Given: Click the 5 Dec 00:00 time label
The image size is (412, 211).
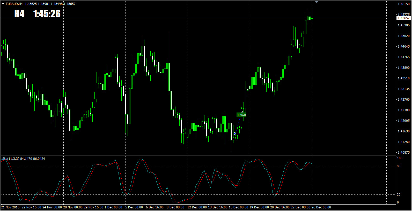Looking at the screenshot, I should pyautogui.click(x=134, y=207).
